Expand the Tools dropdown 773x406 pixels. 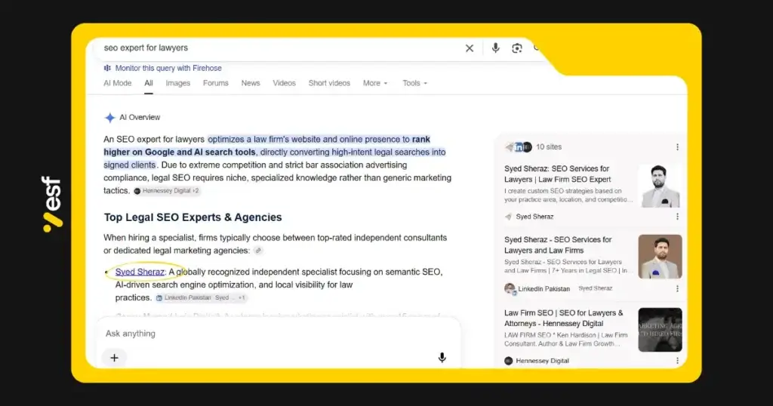pyautogui.click(x=414, y=83)
